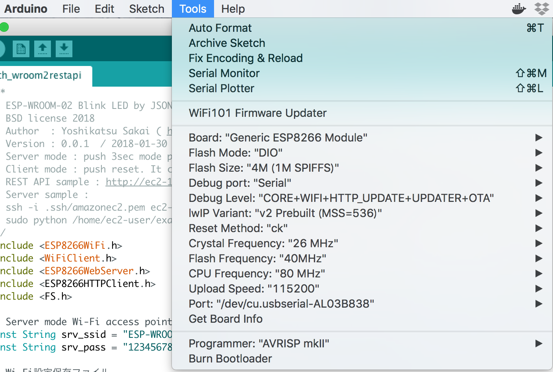Open the Help menu
Viewport: 553px width, 372px height.
233,9
